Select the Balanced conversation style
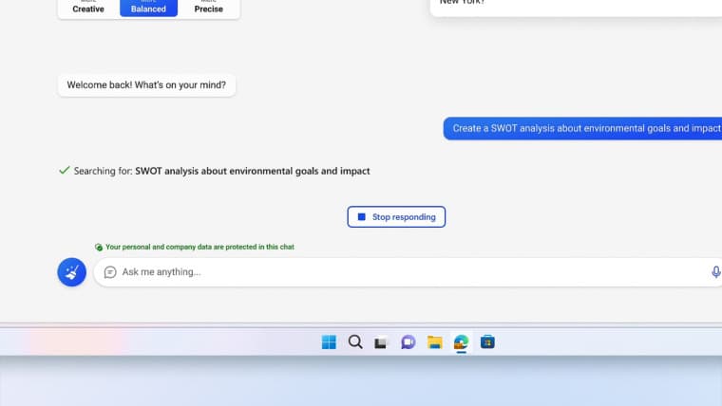Viewport: 722px width, 406px height. [x=148, y=9]
